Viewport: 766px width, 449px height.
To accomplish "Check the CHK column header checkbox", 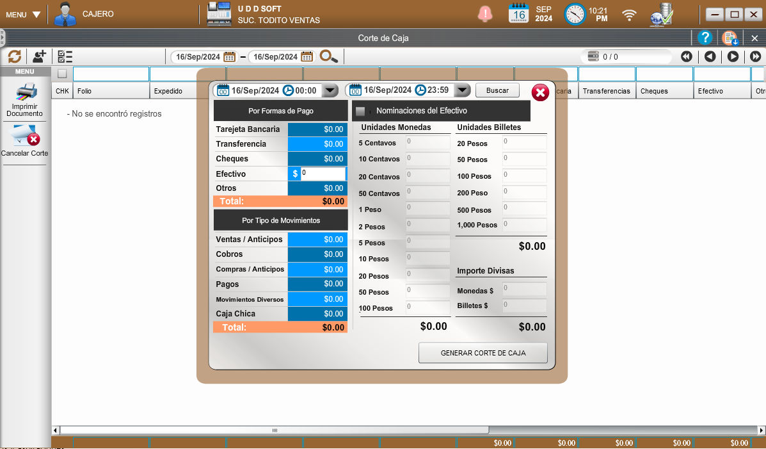I will tap(62, 74).
